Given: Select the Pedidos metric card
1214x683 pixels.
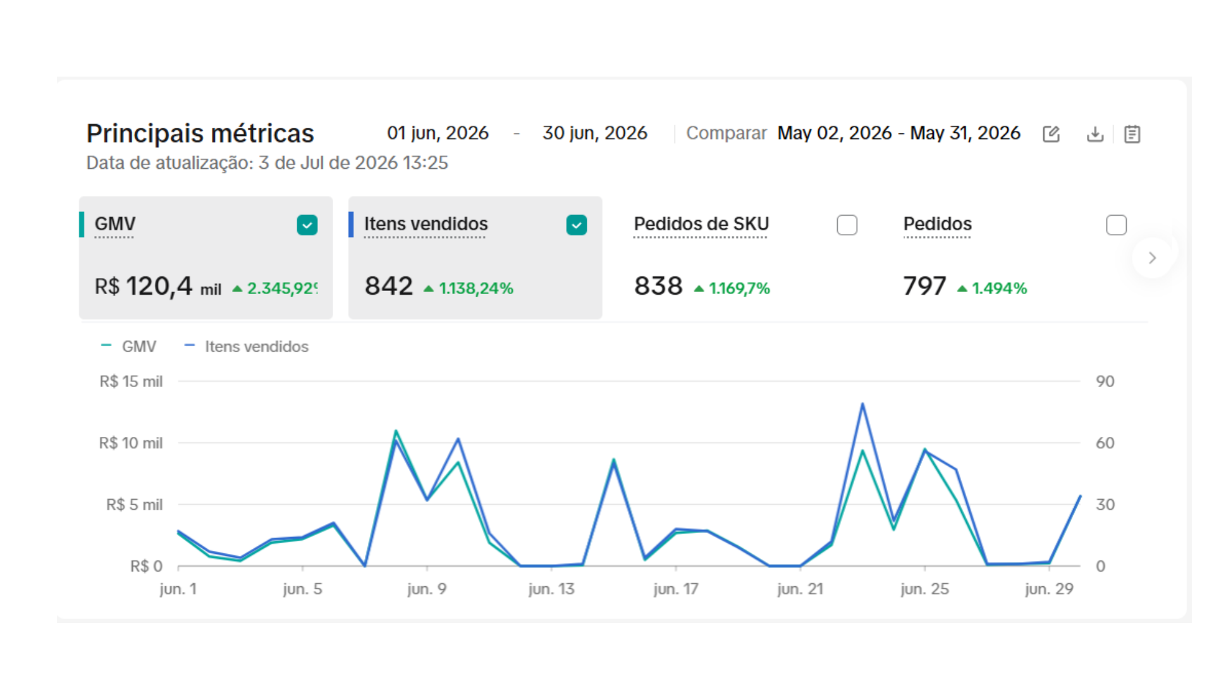Looking at the screenshot, I should [1014, 258].
